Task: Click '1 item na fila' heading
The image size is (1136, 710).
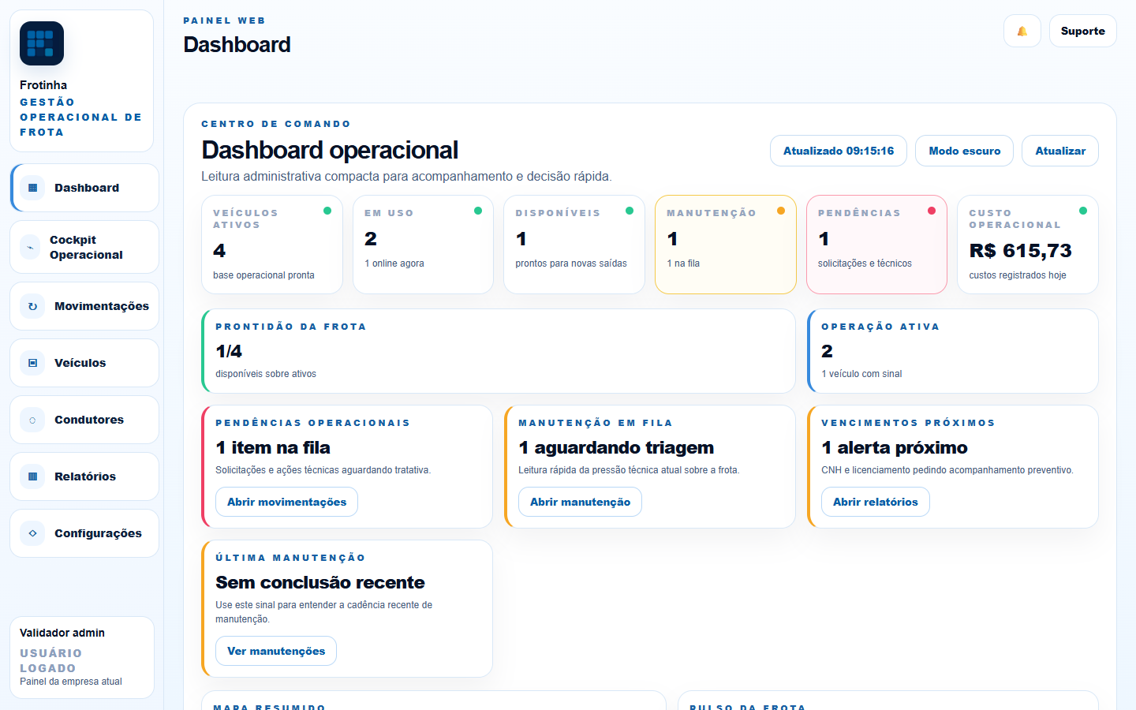Action: 273,447
